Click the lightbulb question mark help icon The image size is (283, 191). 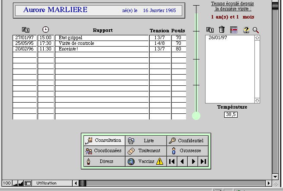click(x=246, y=30)
